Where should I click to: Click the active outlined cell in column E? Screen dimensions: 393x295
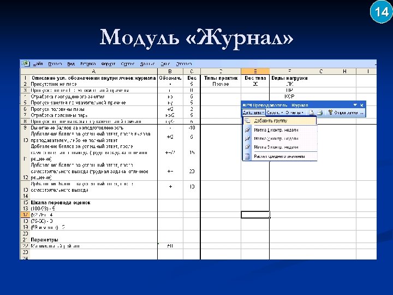255,215
